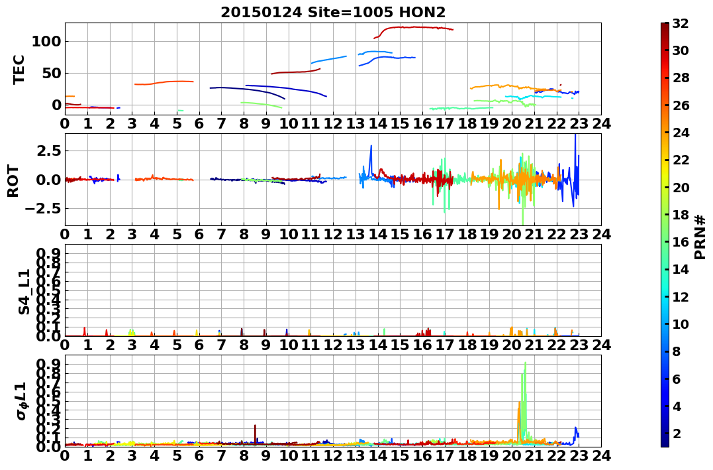
Task: Click the ROT axis tick label −2.5
Action: [x=43, y=209]
